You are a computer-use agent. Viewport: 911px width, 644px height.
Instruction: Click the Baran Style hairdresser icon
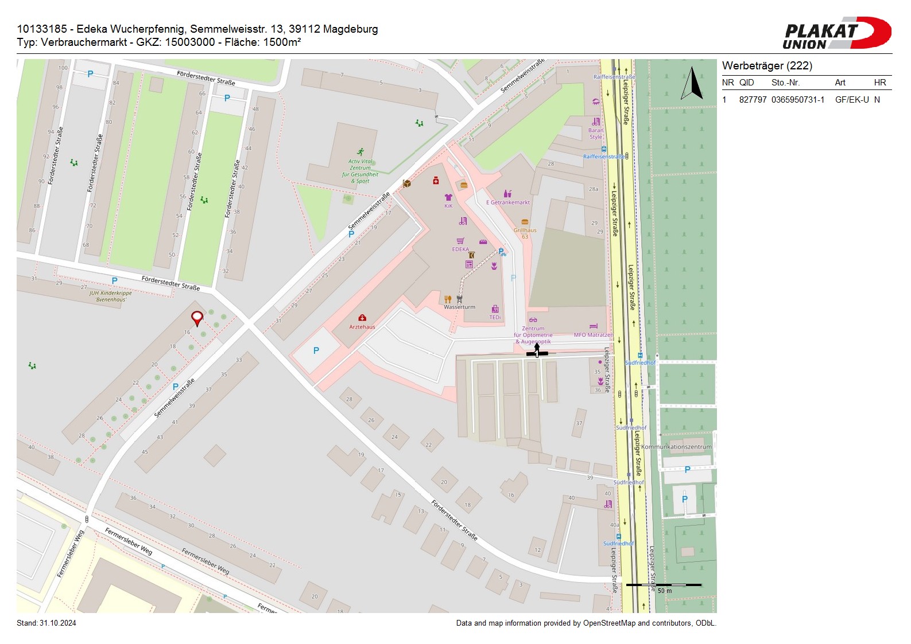click(596, 122)
